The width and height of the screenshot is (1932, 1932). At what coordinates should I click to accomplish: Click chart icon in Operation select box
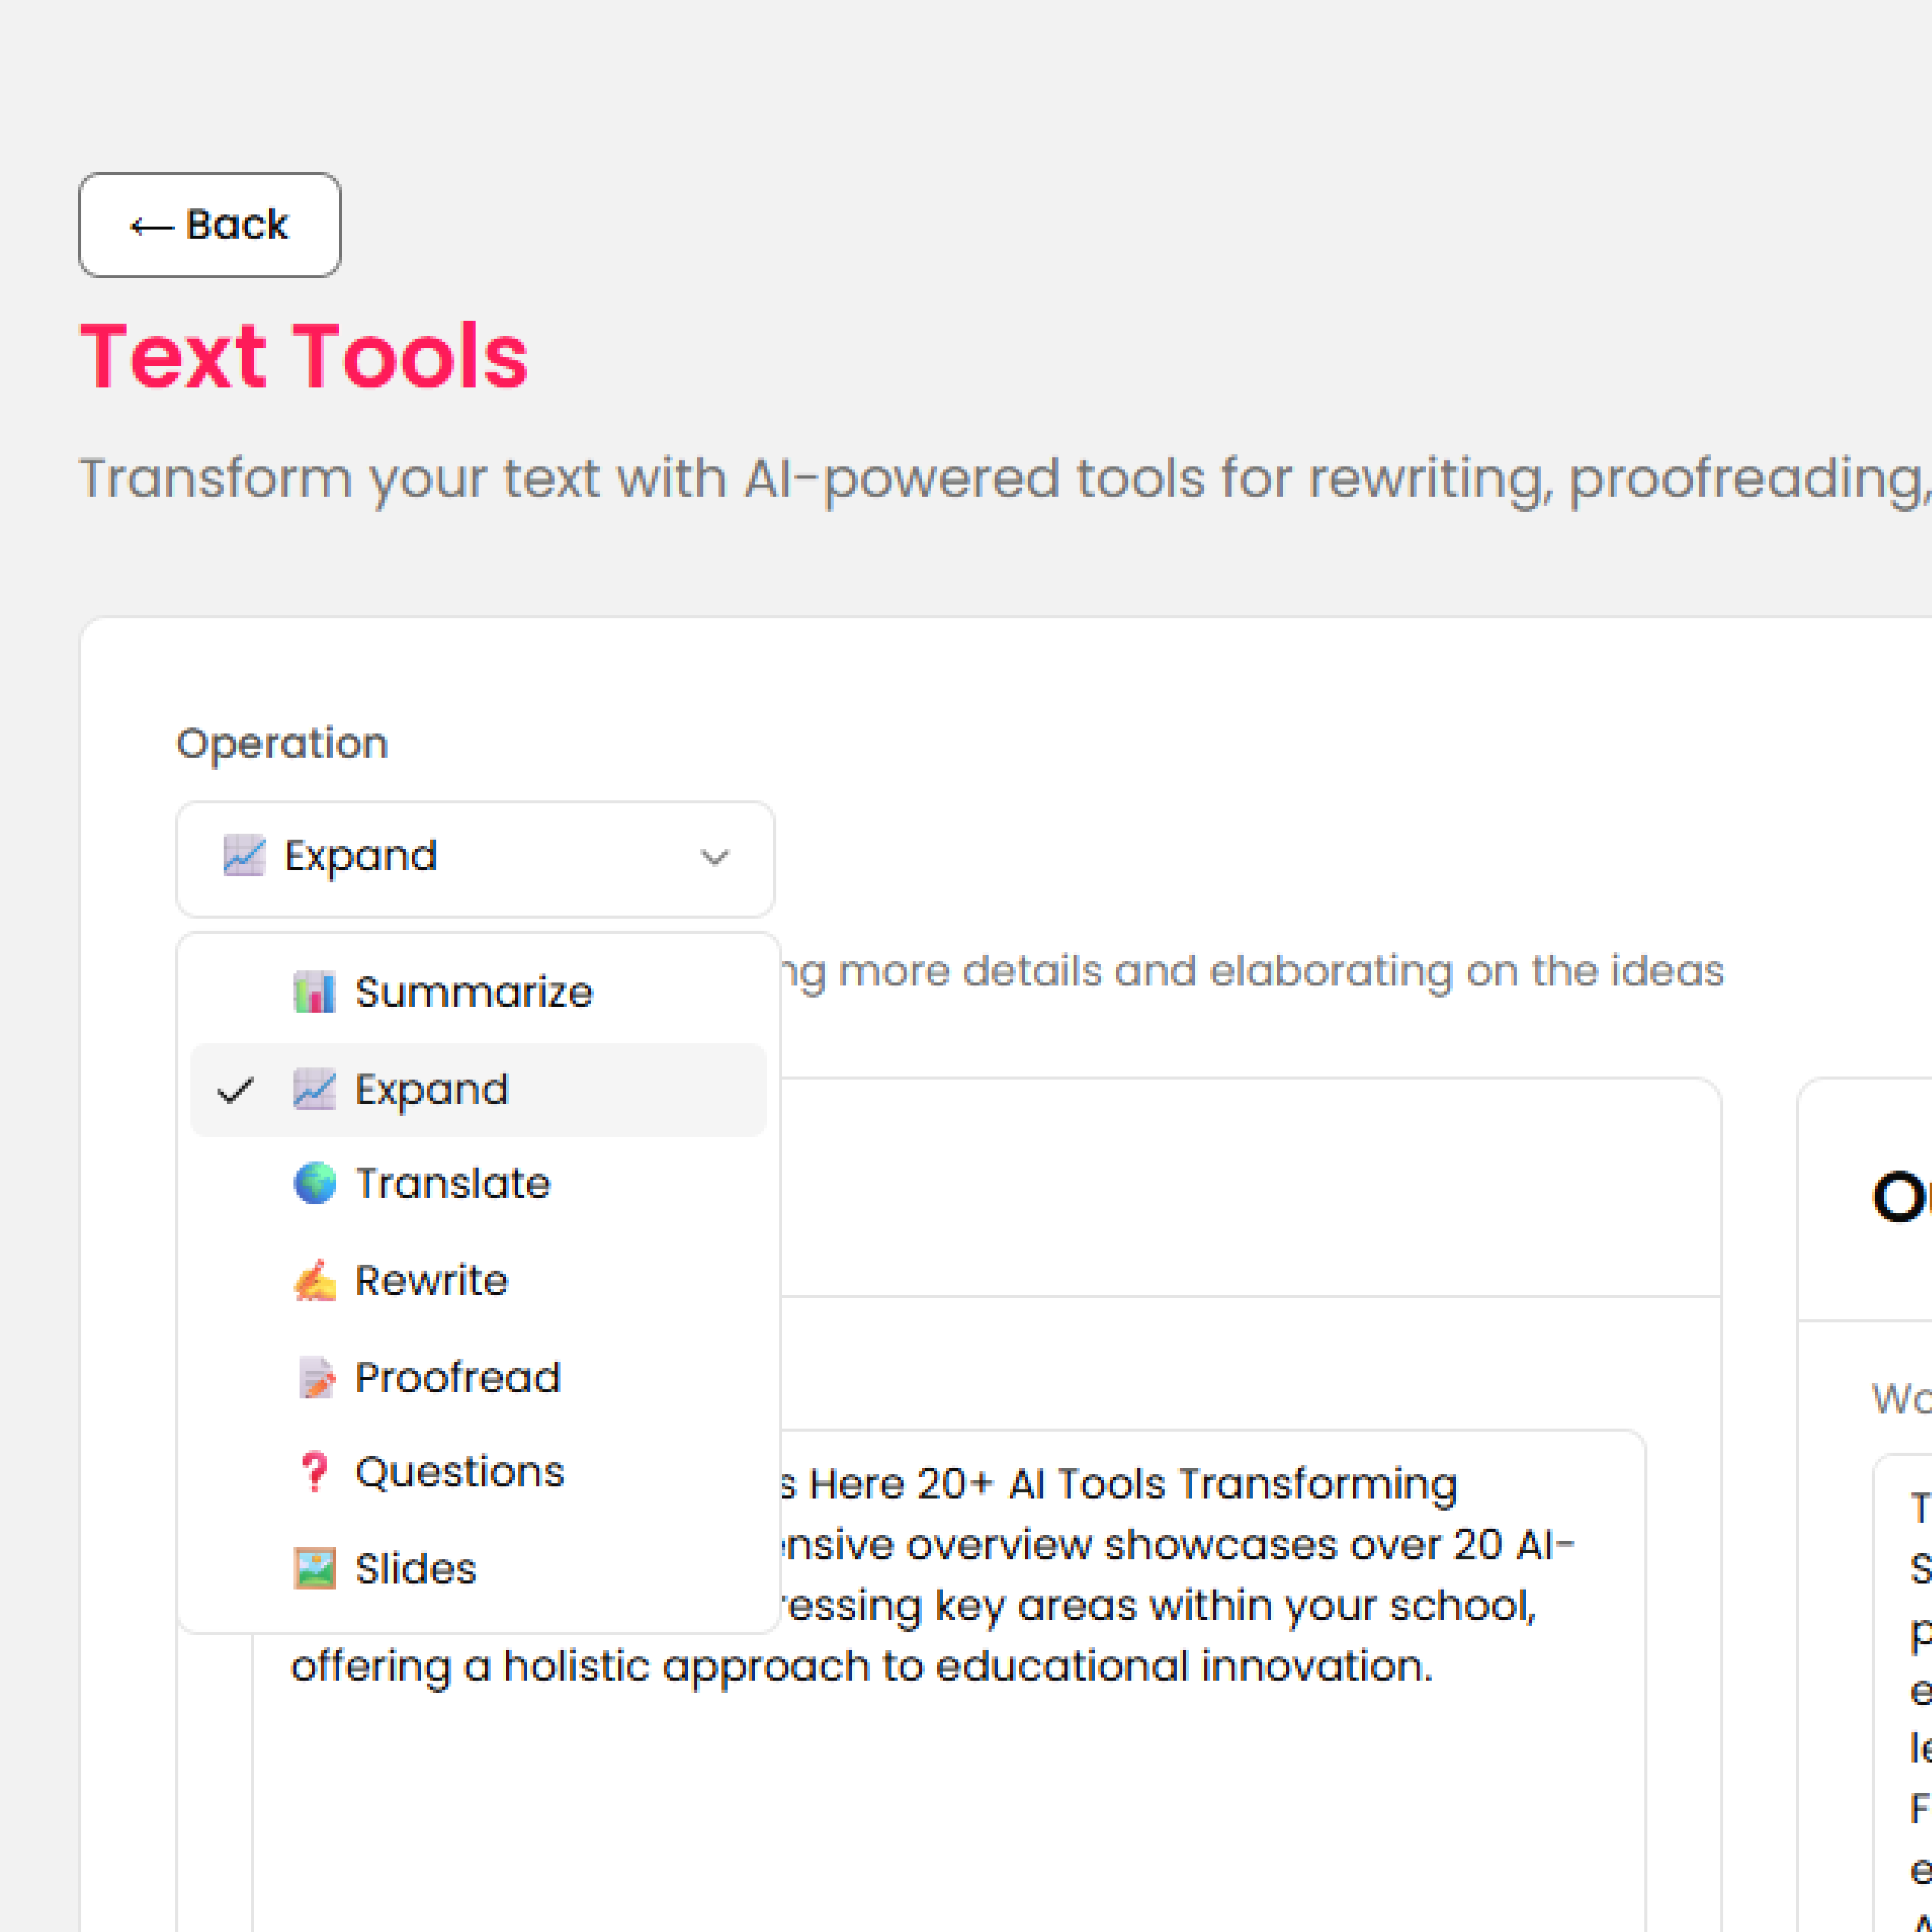coord(244,856)
